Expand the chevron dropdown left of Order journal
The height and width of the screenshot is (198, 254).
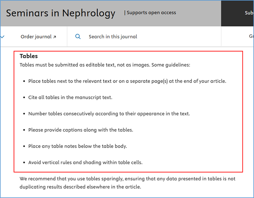2,37
